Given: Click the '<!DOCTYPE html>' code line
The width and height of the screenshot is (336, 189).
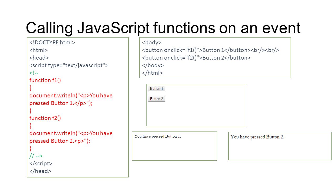Looking at the screenshot, I should click(x=52, y=43).
